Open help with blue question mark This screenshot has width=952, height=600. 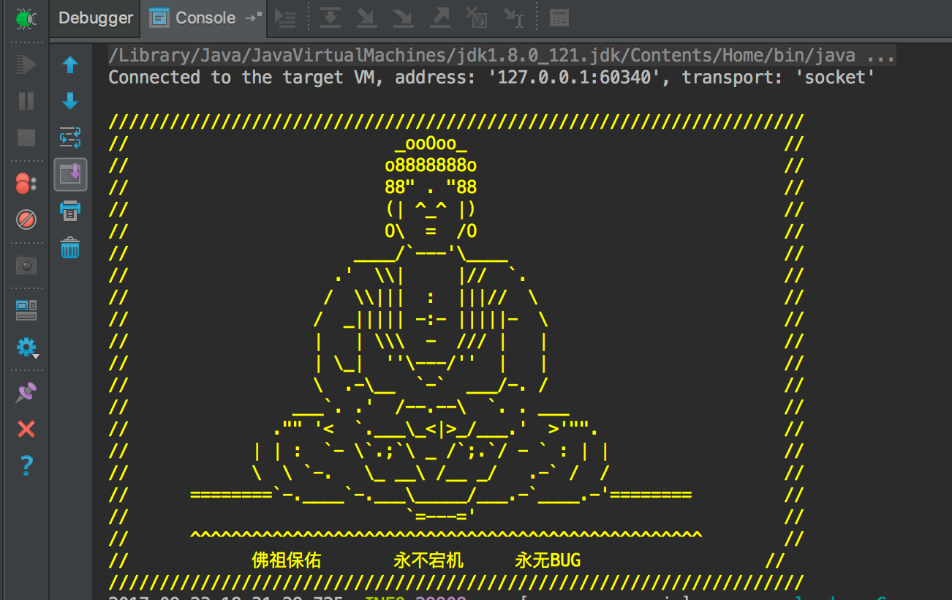[26, 465]
